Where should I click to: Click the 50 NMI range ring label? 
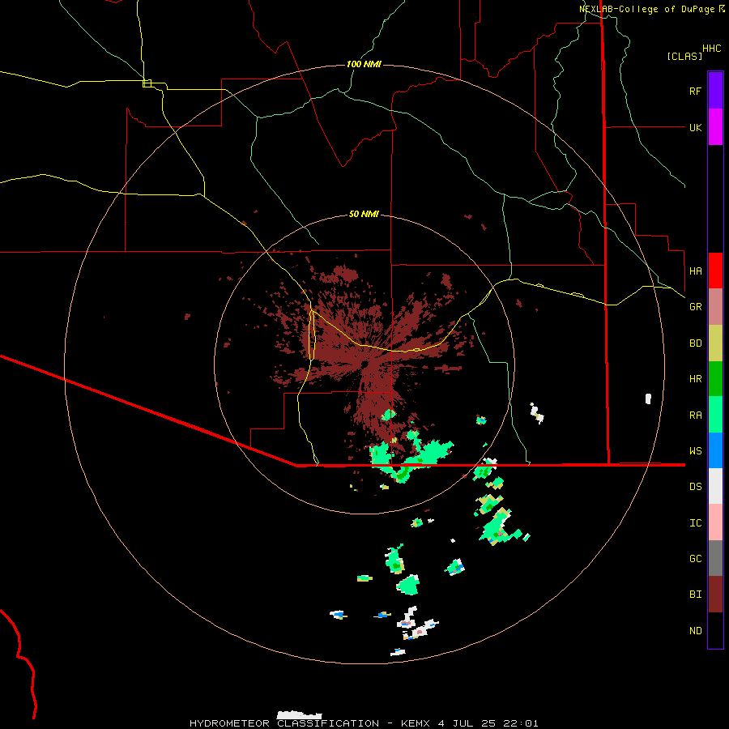(x=364, y=214)
